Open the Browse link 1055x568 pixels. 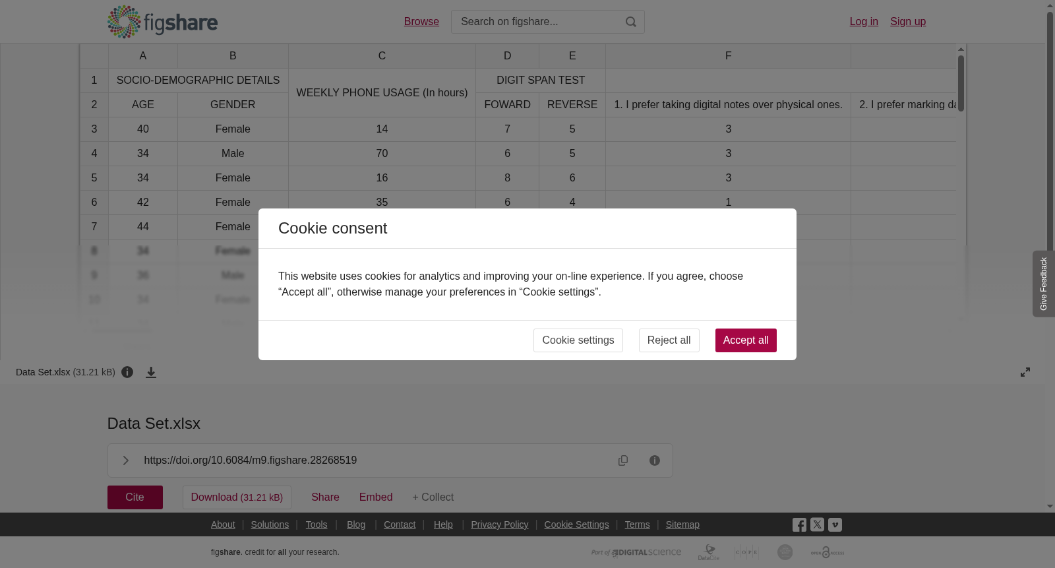tap(421, 22)
